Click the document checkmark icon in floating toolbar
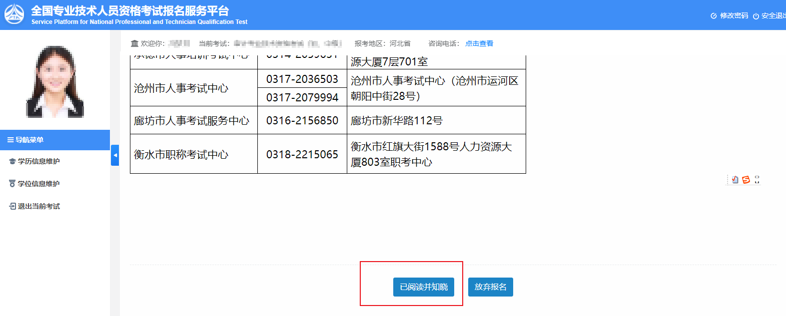The image size is (786, 316). 735,180
